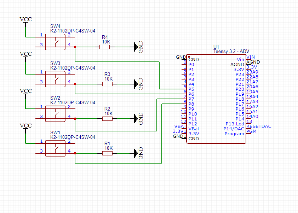
Task: Click SW1's K2-1102DP-C4SW-04 part number
Action: pyautogui.click(x=73, y=137)
